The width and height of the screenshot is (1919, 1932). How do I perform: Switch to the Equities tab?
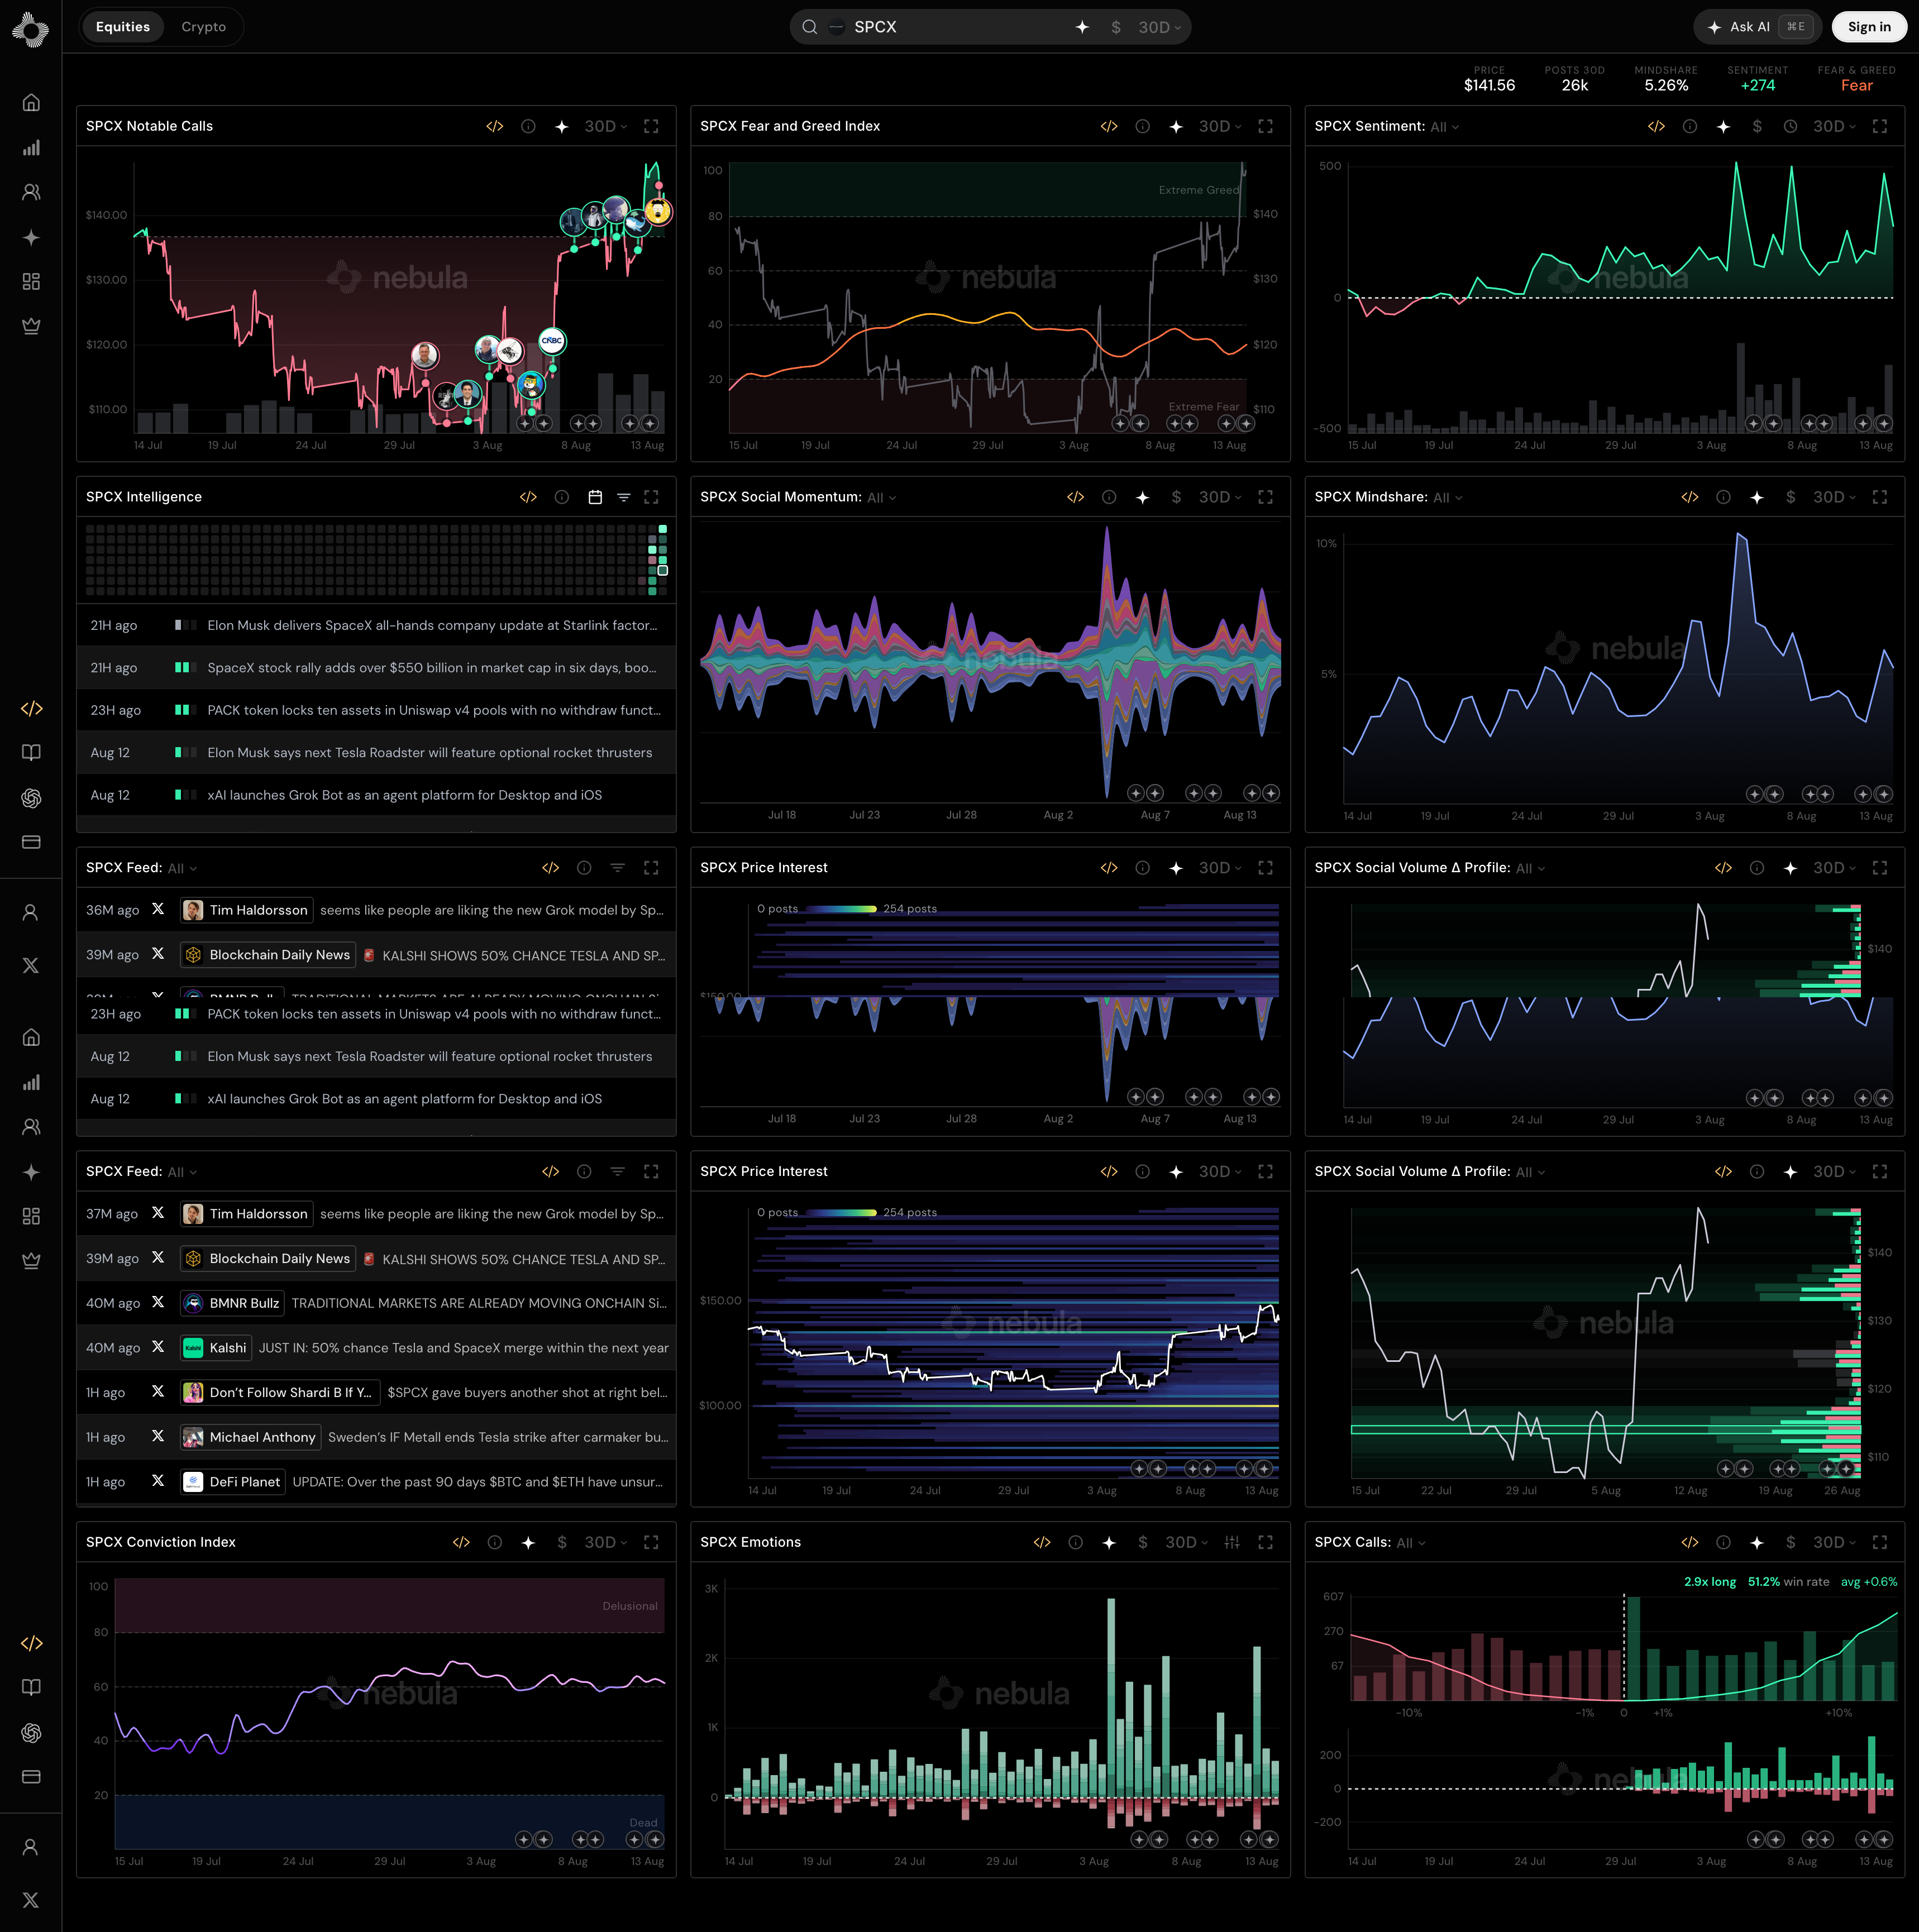click(123, 27)
